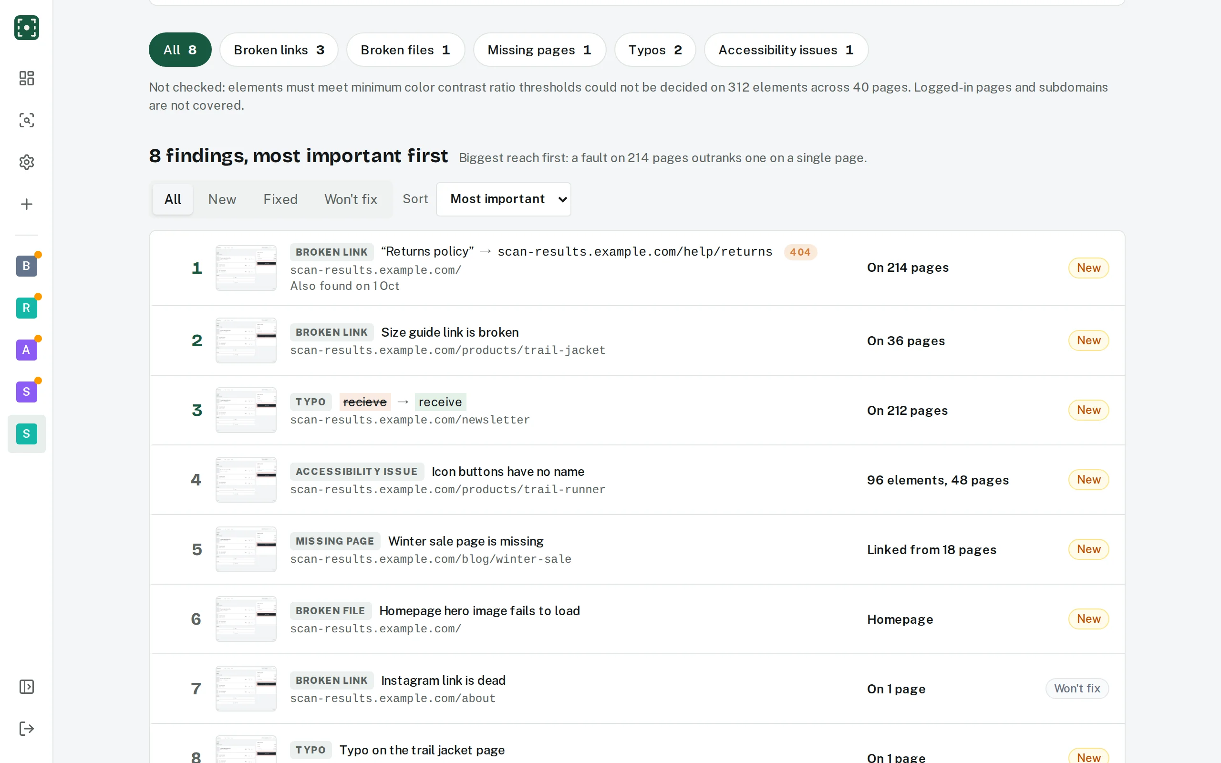Select the purple A site avatar
Image resolution: width=1221 pixels, height=763 pixels.
(x=26, y=350)
